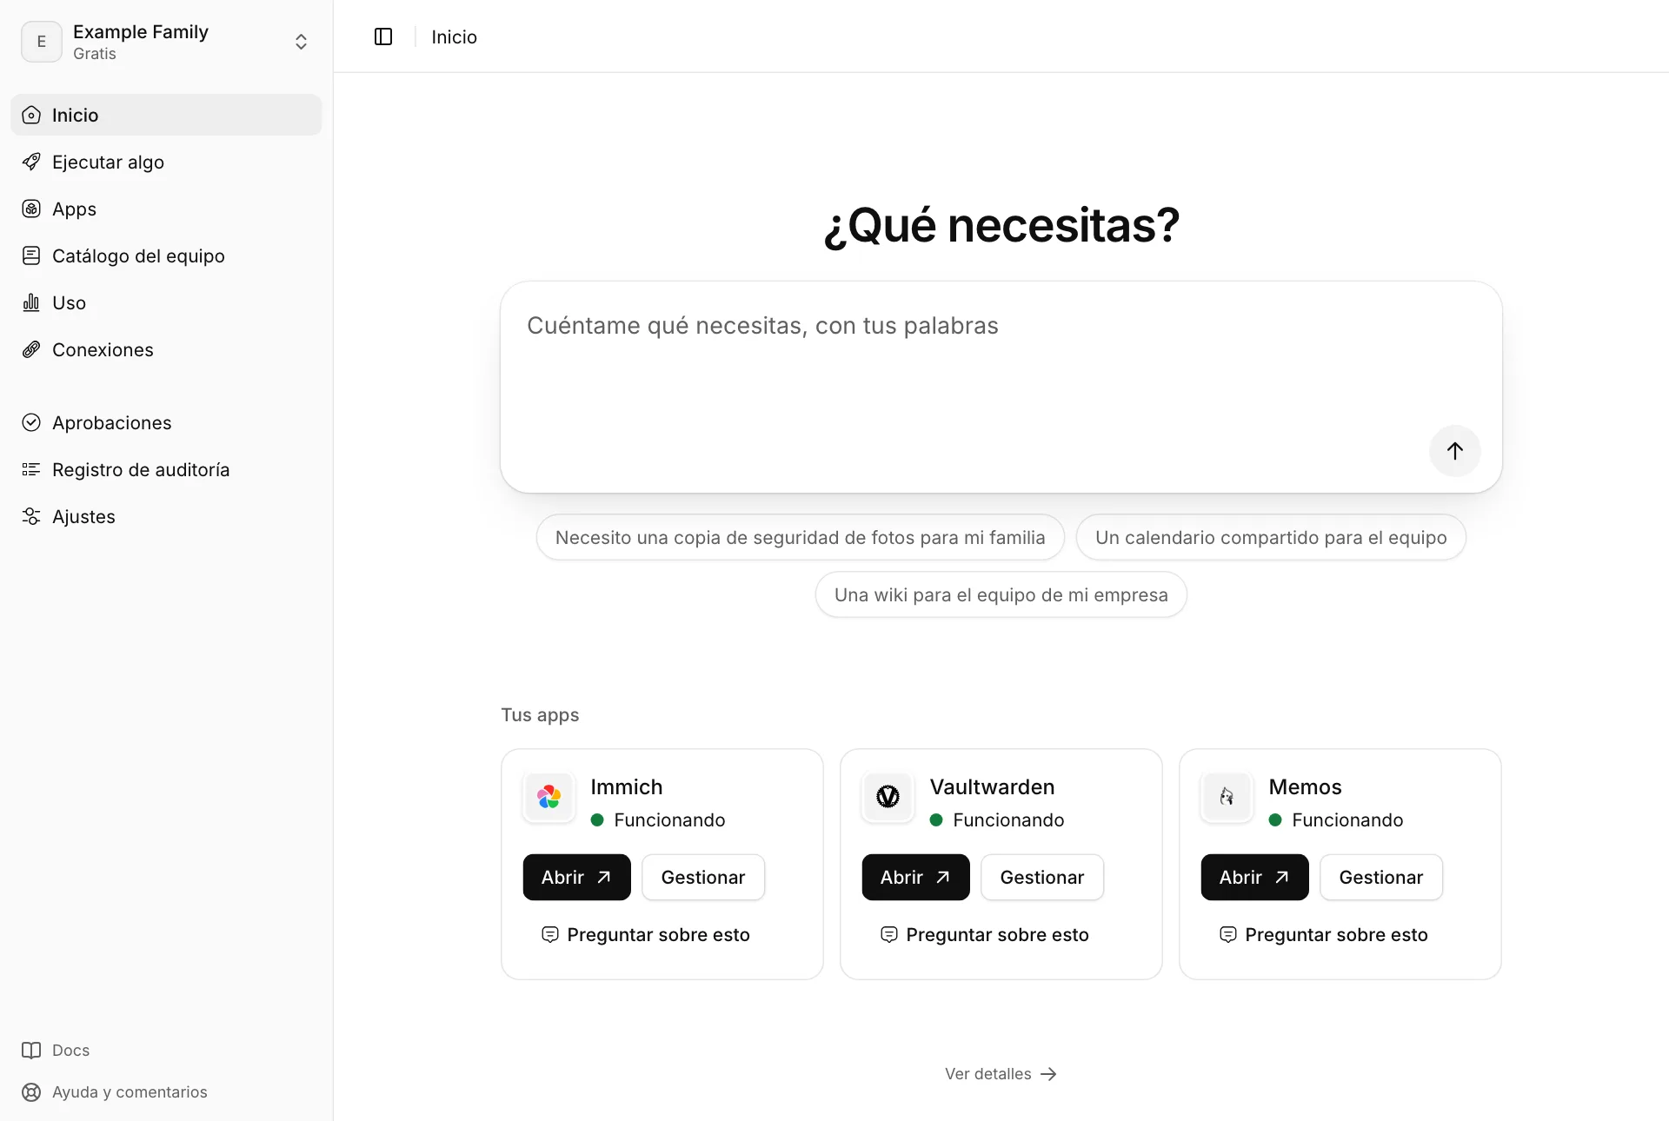Open Conexiones from the sidebar label

(103, 349)
